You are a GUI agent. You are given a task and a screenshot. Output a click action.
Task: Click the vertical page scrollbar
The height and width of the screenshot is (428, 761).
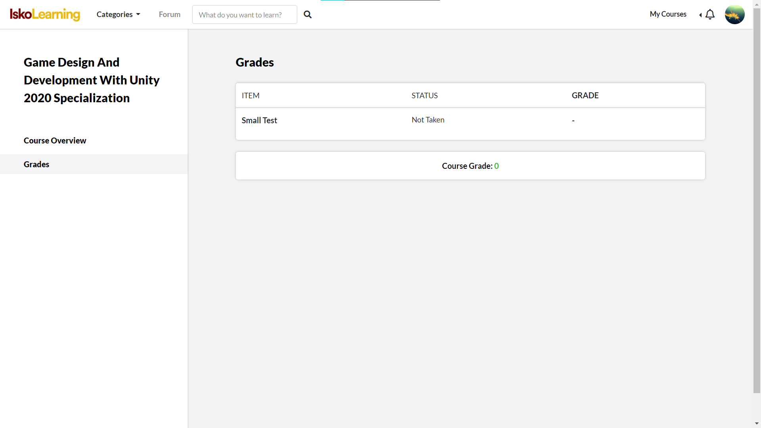(757, 198)
